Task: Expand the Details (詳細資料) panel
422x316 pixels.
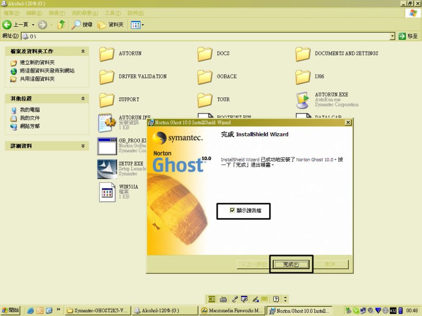Action: [83, 146]
